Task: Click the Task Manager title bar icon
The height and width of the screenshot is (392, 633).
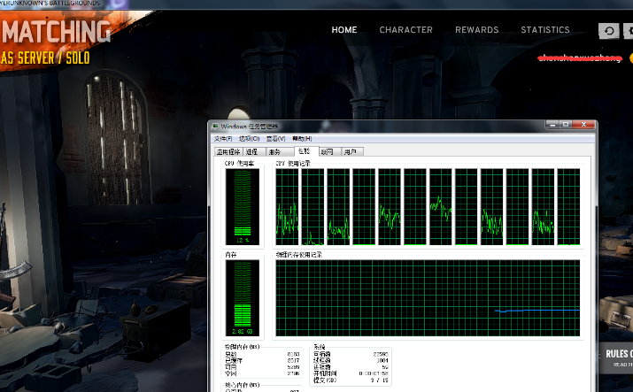Action: coord(216,127)
